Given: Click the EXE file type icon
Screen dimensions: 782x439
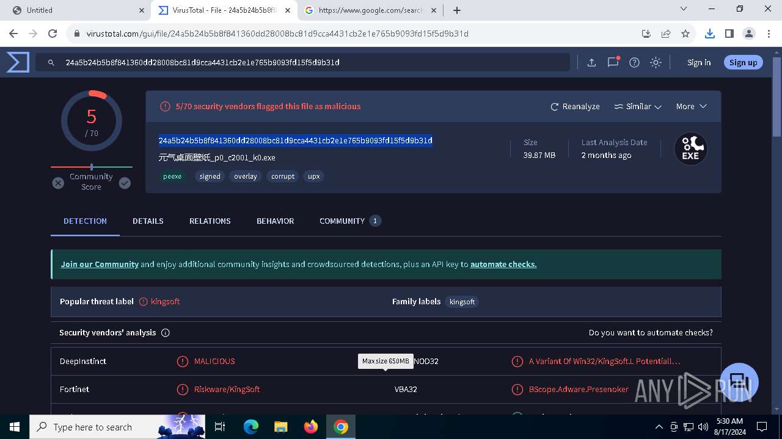Looking at the screenshot, I should [x=690, y=148].
